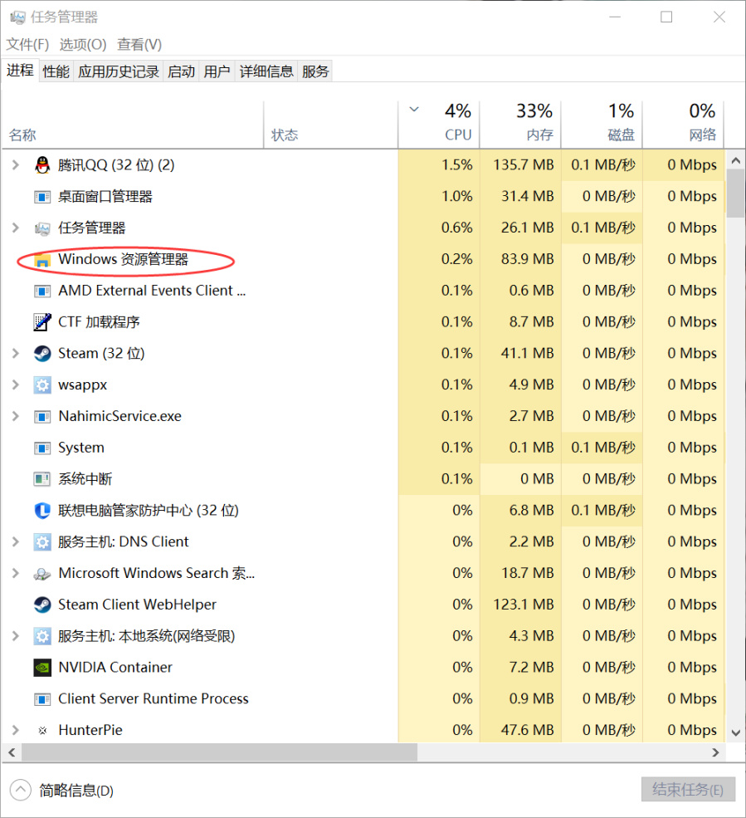Click the 135.7 MB memory value

(x=524, y=165)
